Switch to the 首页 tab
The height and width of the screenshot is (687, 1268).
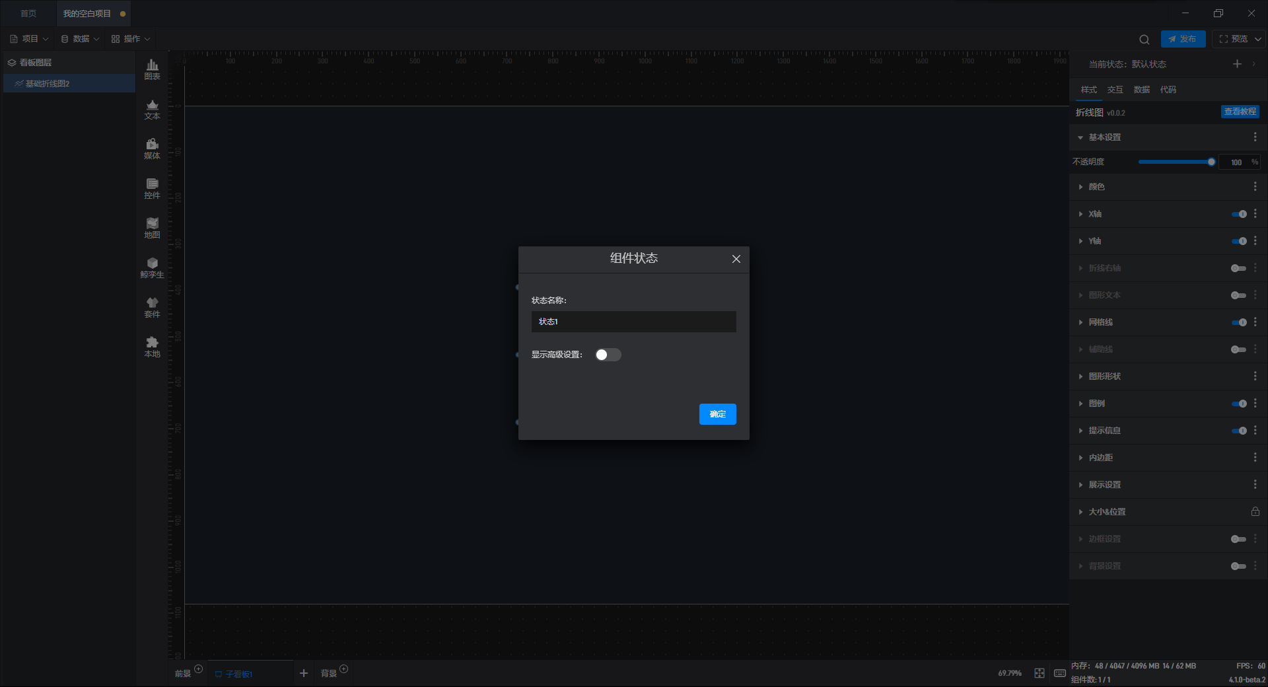[x=28, y=13]
